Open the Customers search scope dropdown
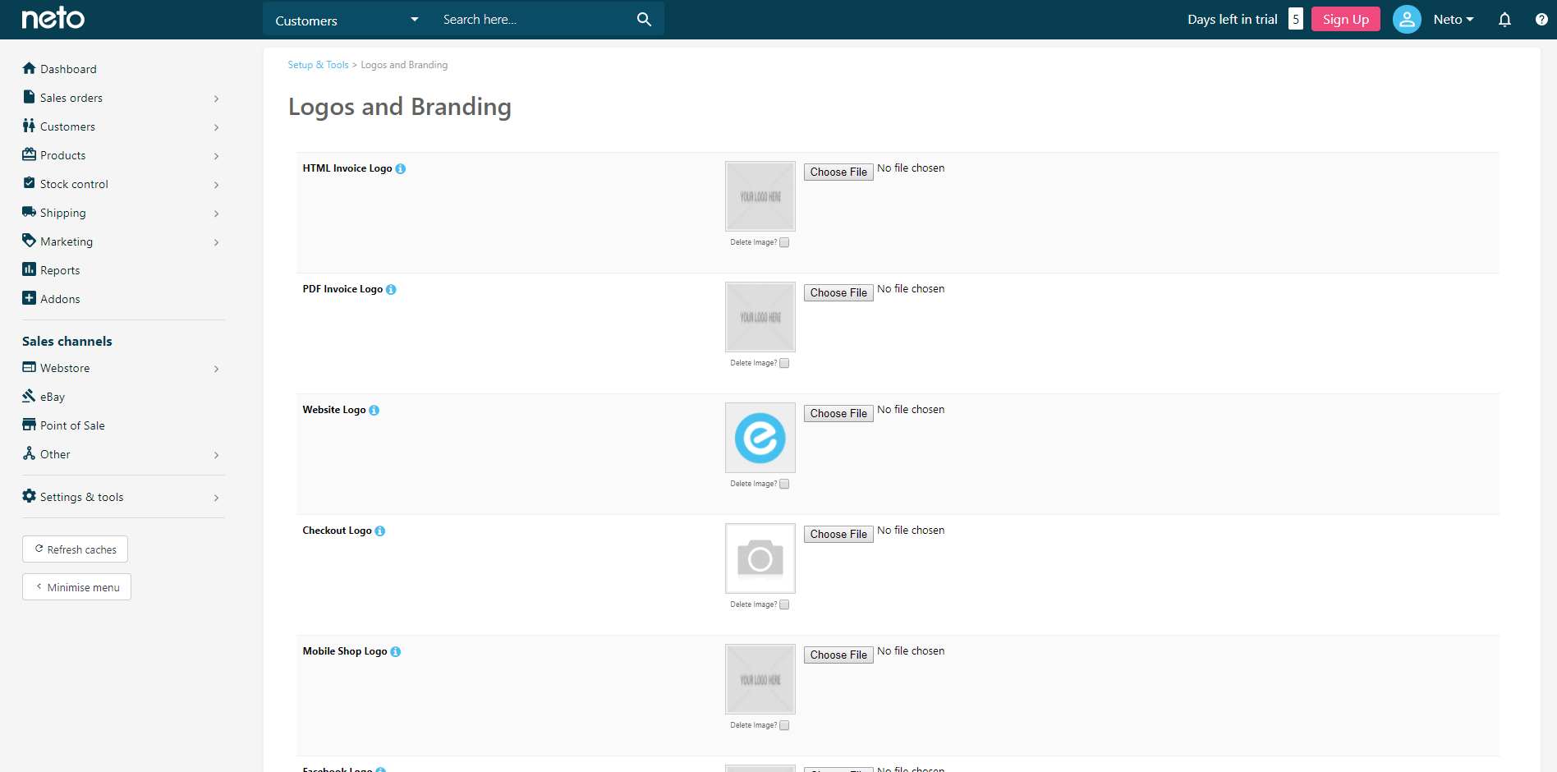 [x=347, y=20]
